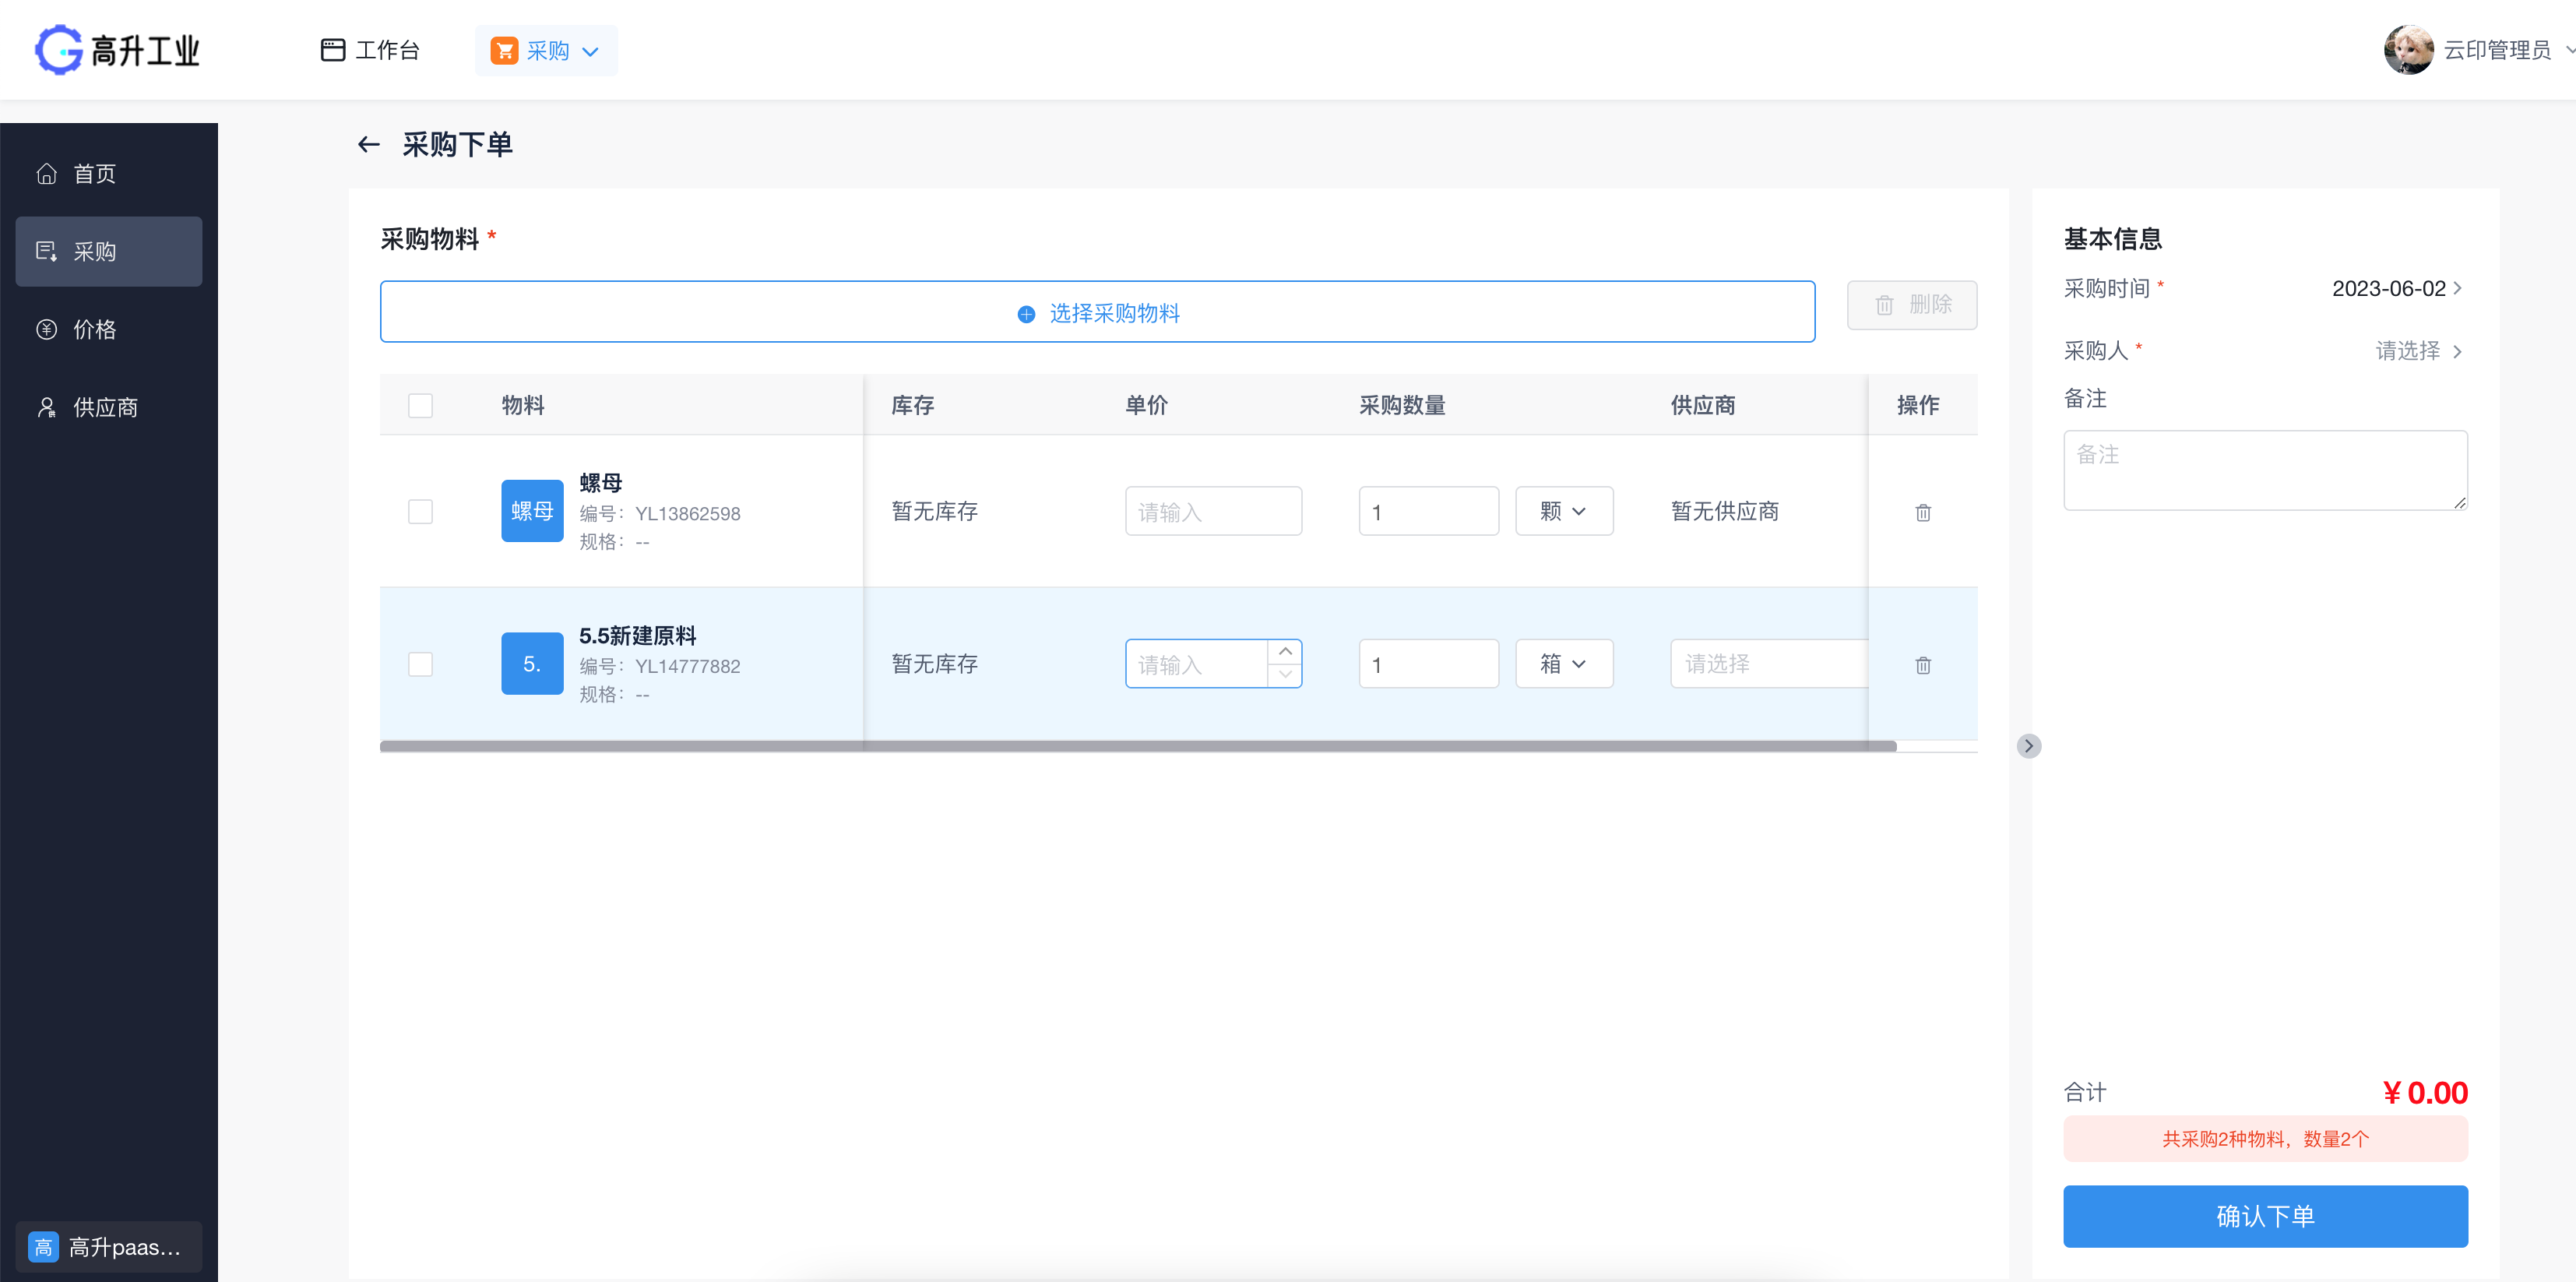Screen dimensions: 2576x1282
Task: Open the 颗 unit dropdown
Action: (1564, 512)
